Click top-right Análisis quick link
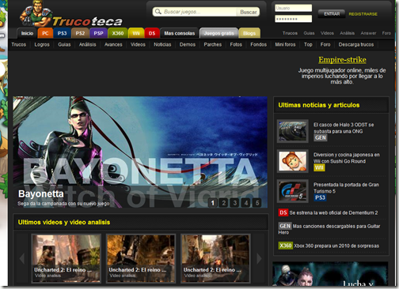Image resolution: width=399 pixels, height=289 pixels. tap(347, 33)
